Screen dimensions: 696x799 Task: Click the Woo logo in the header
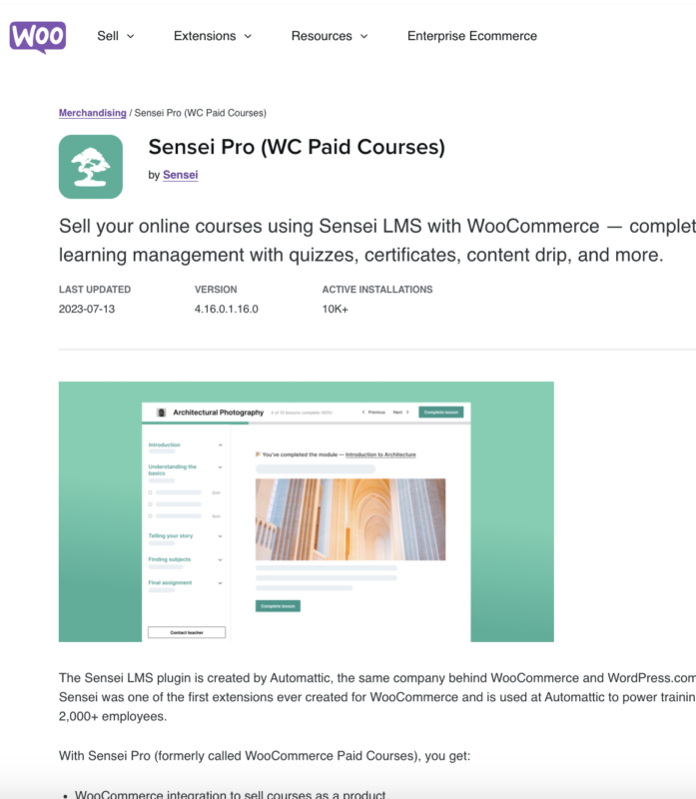[36, 35]
